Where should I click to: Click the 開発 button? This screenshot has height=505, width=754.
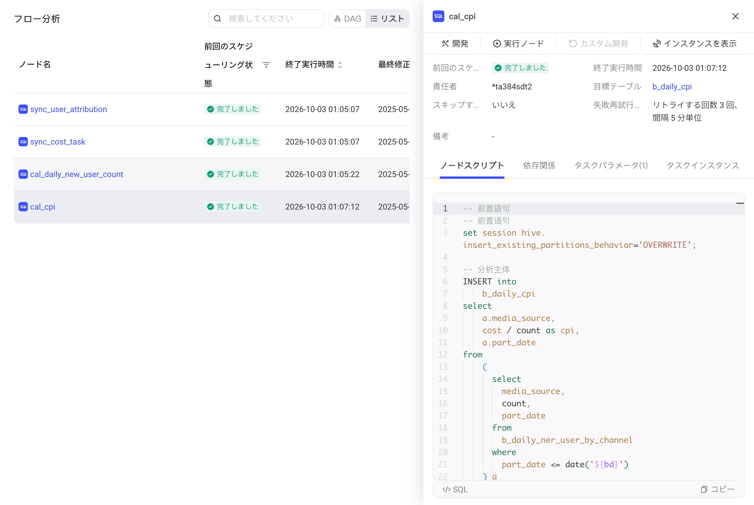tap(455, 44)
